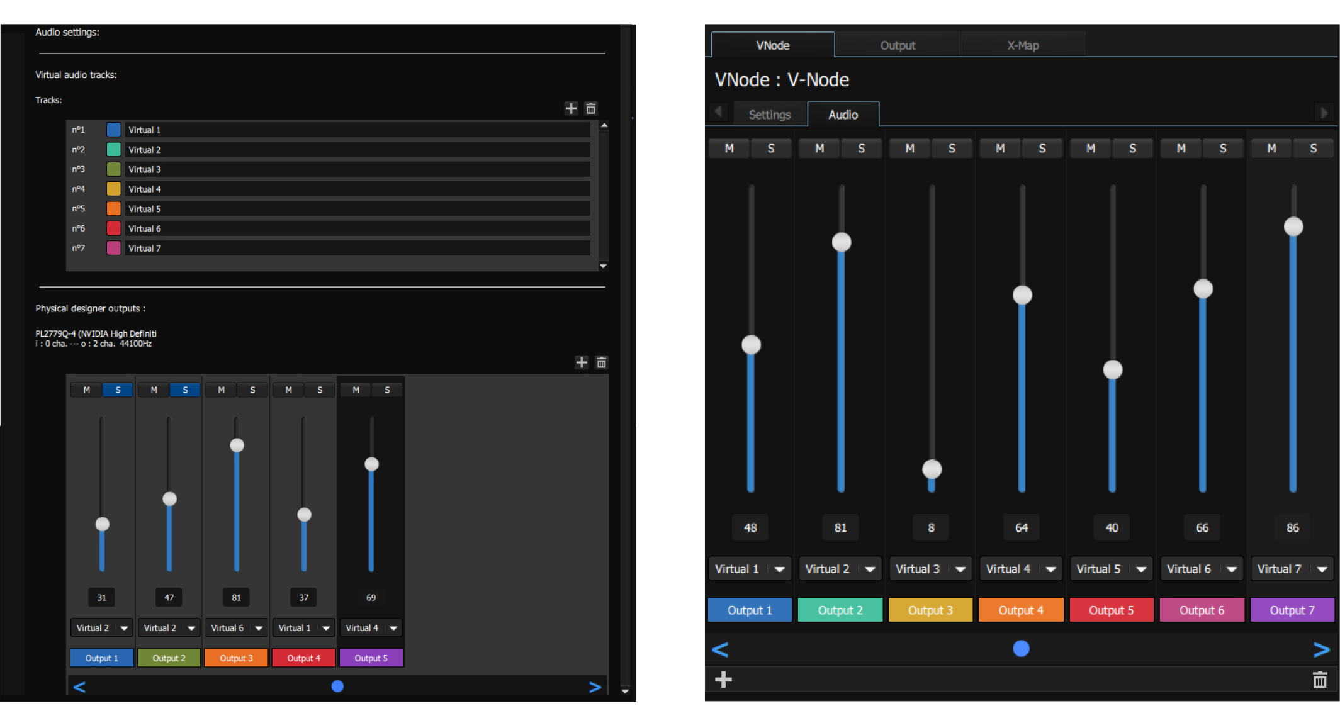Screen dimensions: 1340x723
Task: Click the blue page dot in Audio settings
Action: coord(337,686)
